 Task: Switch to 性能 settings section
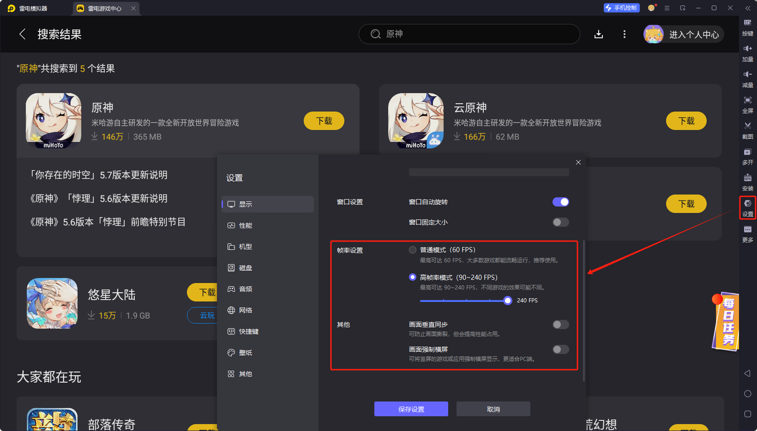tap(268, 225)
